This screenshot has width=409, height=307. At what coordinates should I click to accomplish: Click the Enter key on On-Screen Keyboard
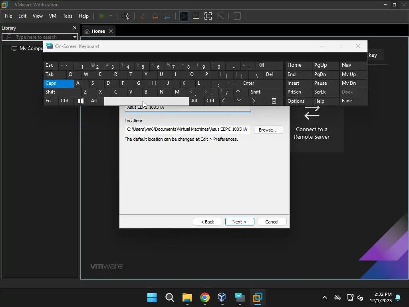262,83
